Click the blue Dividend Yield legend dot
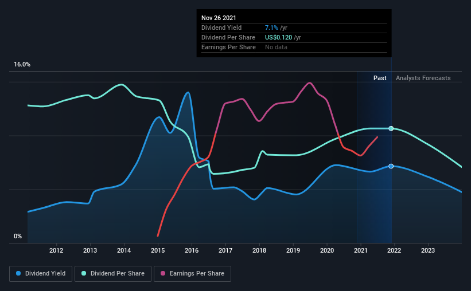This screenshot has height=291, width=471. 18,273
